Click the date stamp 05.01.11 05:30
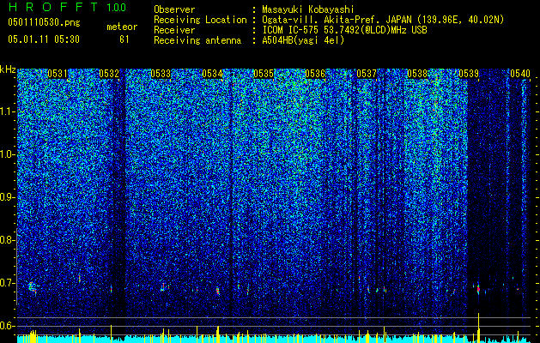Viewport: 540px width, 343px height. pyautogui.click(x=44, y=39)
